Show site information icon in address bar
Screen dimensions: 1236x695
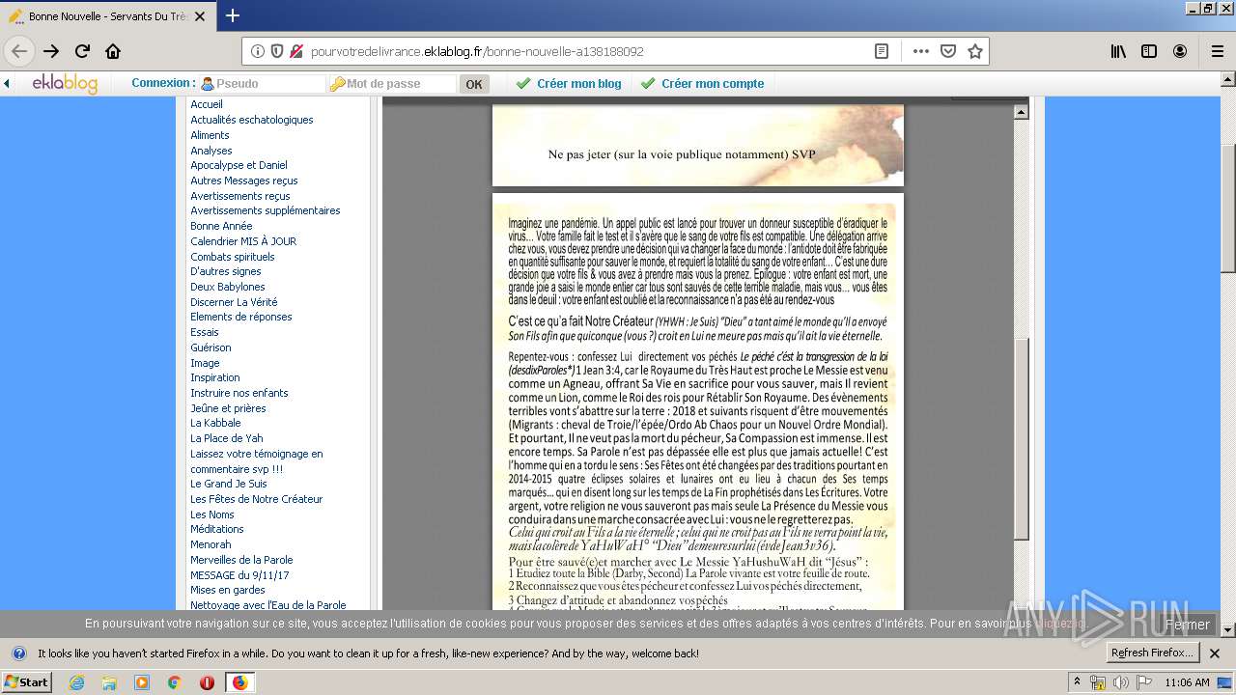[258, 51]
